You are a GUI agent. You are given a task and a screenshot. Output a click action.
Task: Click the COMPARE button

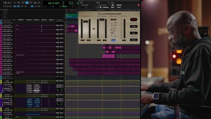(x=105, y=7)
